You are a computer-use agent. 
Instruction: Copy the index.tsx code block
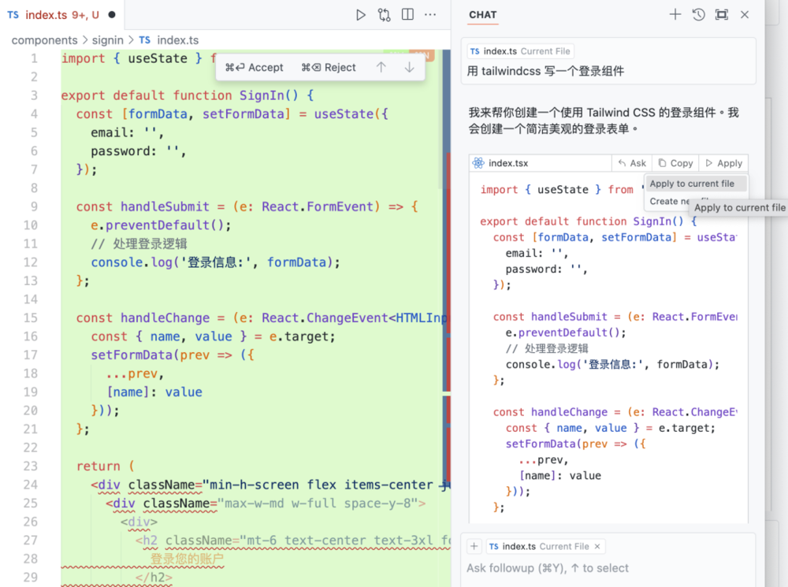pyautogui.click(x=675, y=163)
